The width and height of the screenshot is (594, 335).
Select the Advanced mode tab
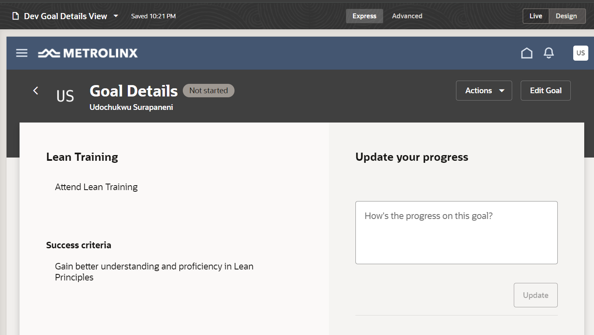[x=407, y=16]
